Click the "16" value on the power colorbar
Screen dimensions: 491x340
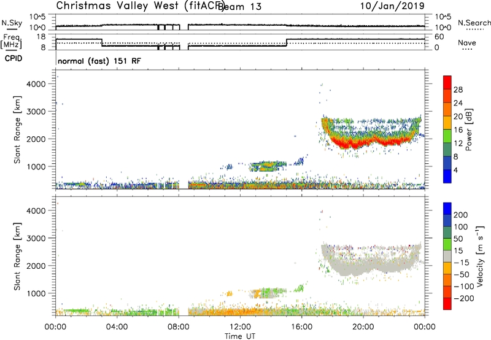(x=458, y=130)
